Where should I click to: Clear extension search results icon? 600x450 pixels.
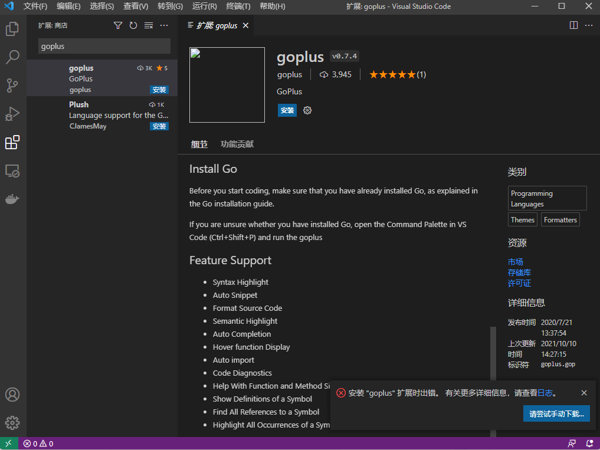[x=149, y=25]
